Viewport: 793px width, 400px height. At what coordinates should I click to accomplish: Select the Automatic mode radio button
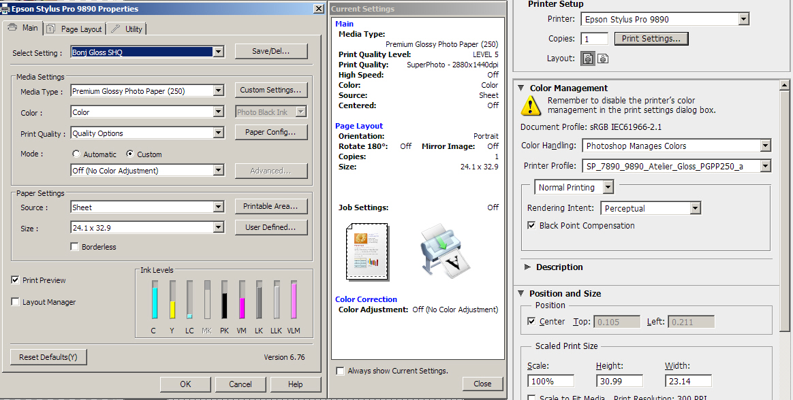click(x=76, y=154)
